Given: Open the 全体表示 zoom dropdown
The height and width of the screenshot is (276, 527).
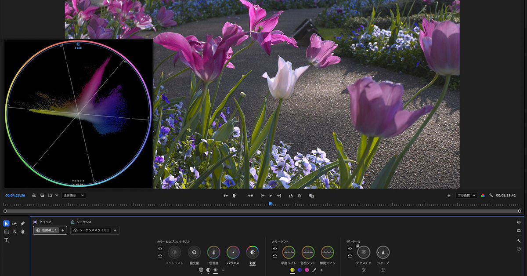Looking at the screenshot, I should tap(73, 195).
